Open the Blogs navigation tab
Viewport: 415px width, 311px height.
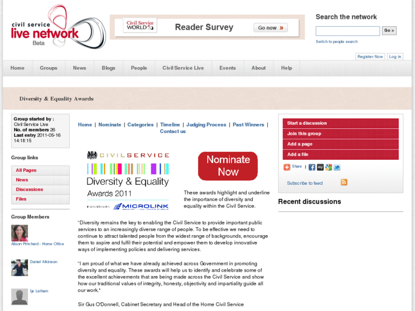pos(108,68)
